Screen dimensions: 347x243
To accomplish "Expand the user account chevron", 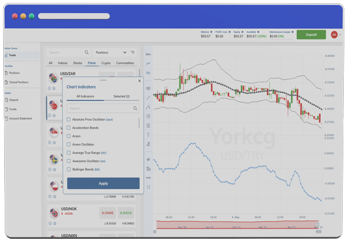I will point(340,35).
